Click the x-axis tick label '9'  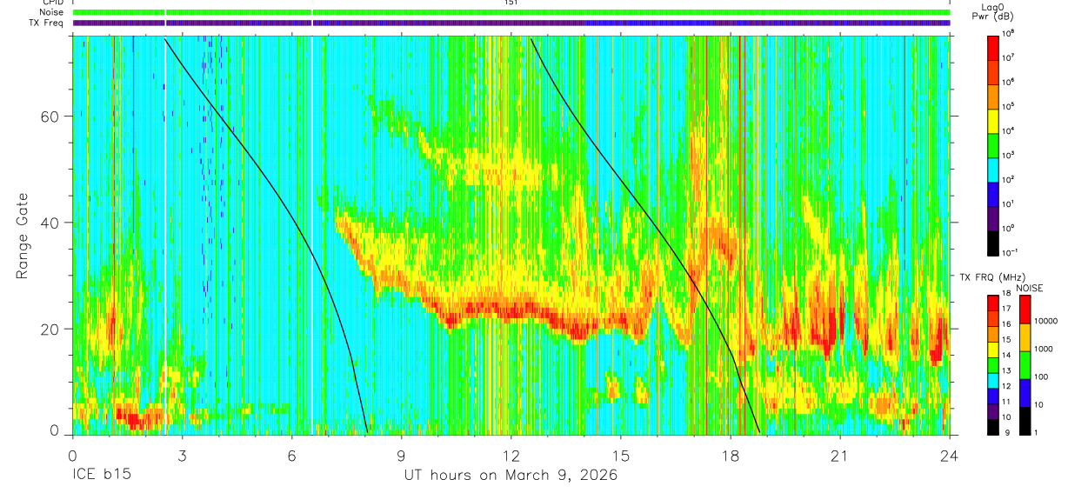[401, 455]
